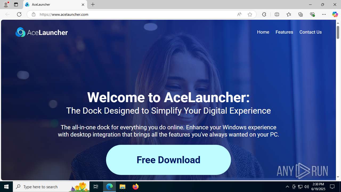Minimize the browser window

pyautogui.click(x=310, y=5)
